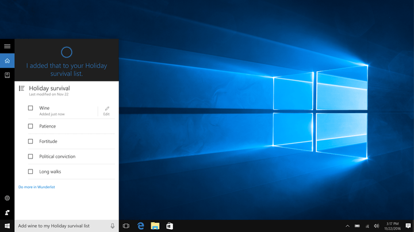Open Windows Store from taskbar

[170, 226]
